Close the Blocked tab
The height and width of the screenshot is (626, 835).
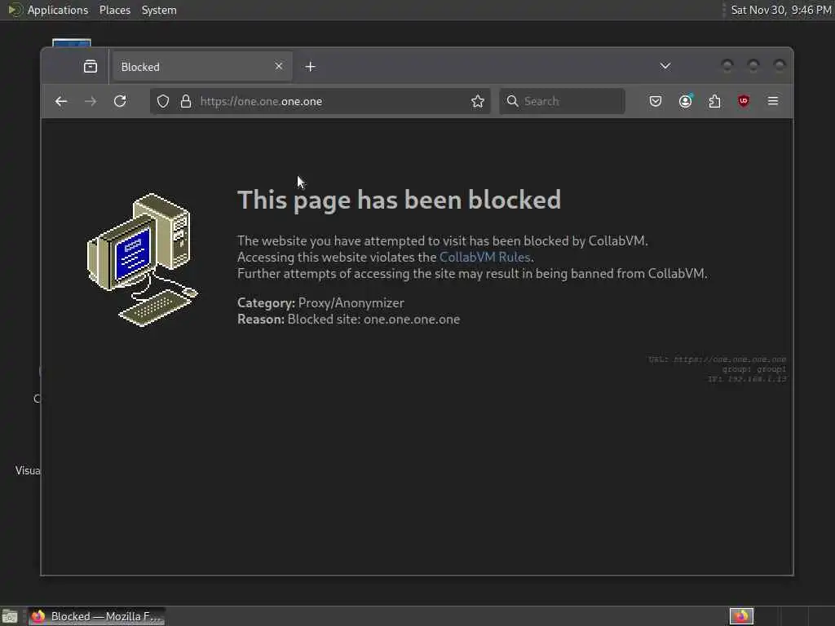coord(279,66)
